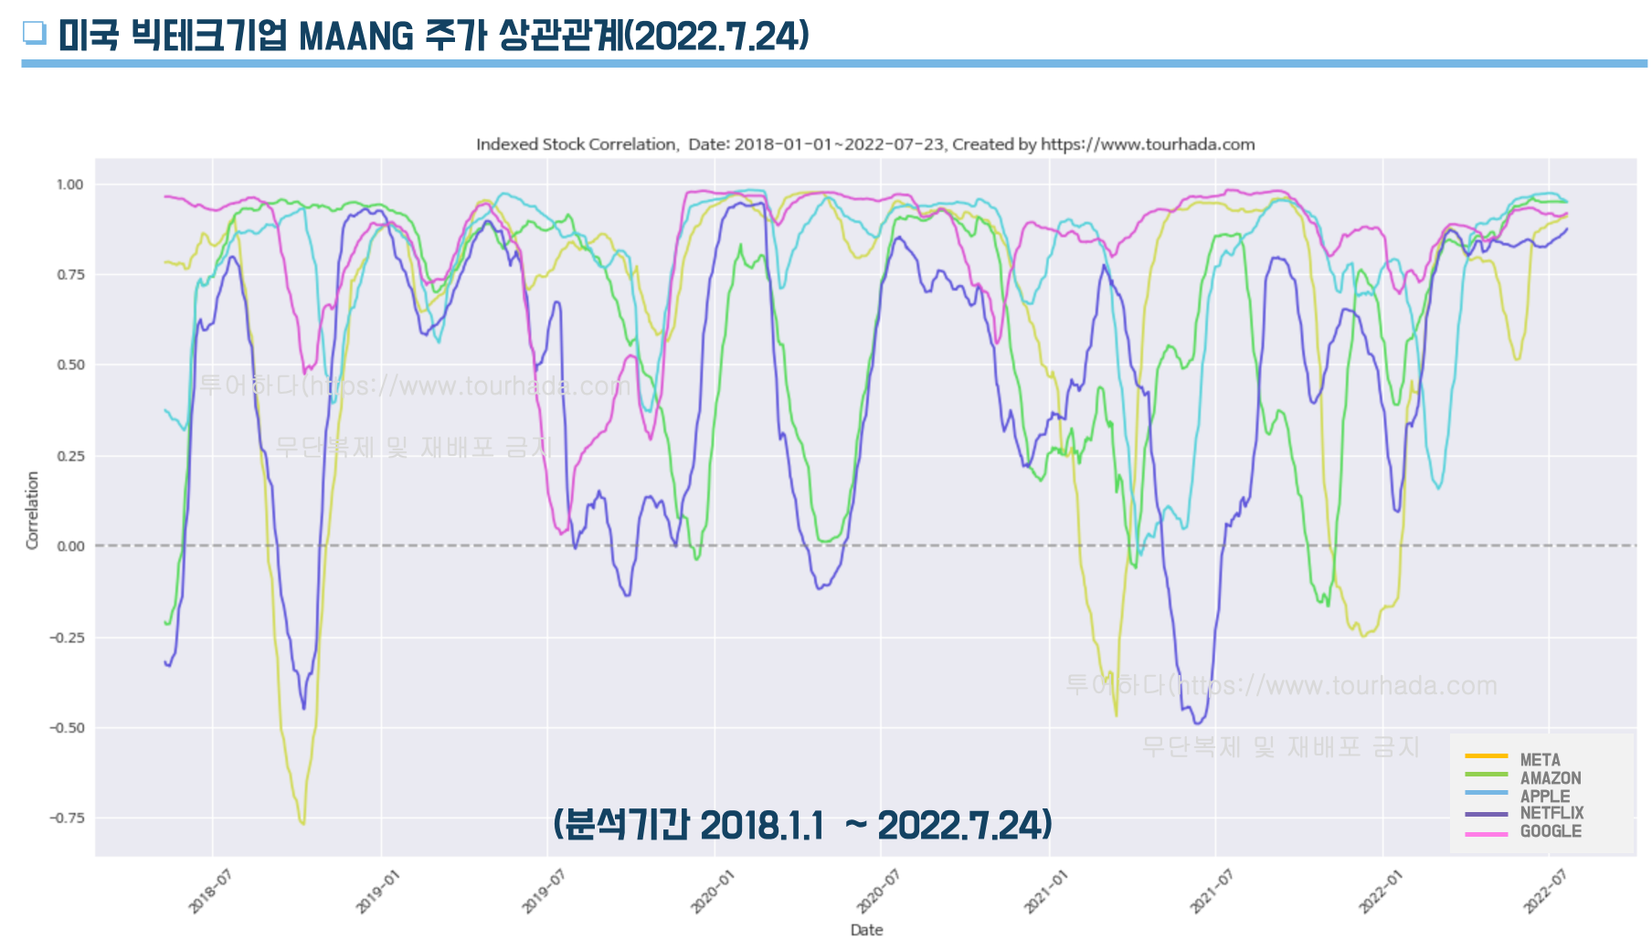Click the 2020-07 x-axis tick label
The width and height of the screenshot is (1652, 950).
pyautogui.click(x=877, y=892)
